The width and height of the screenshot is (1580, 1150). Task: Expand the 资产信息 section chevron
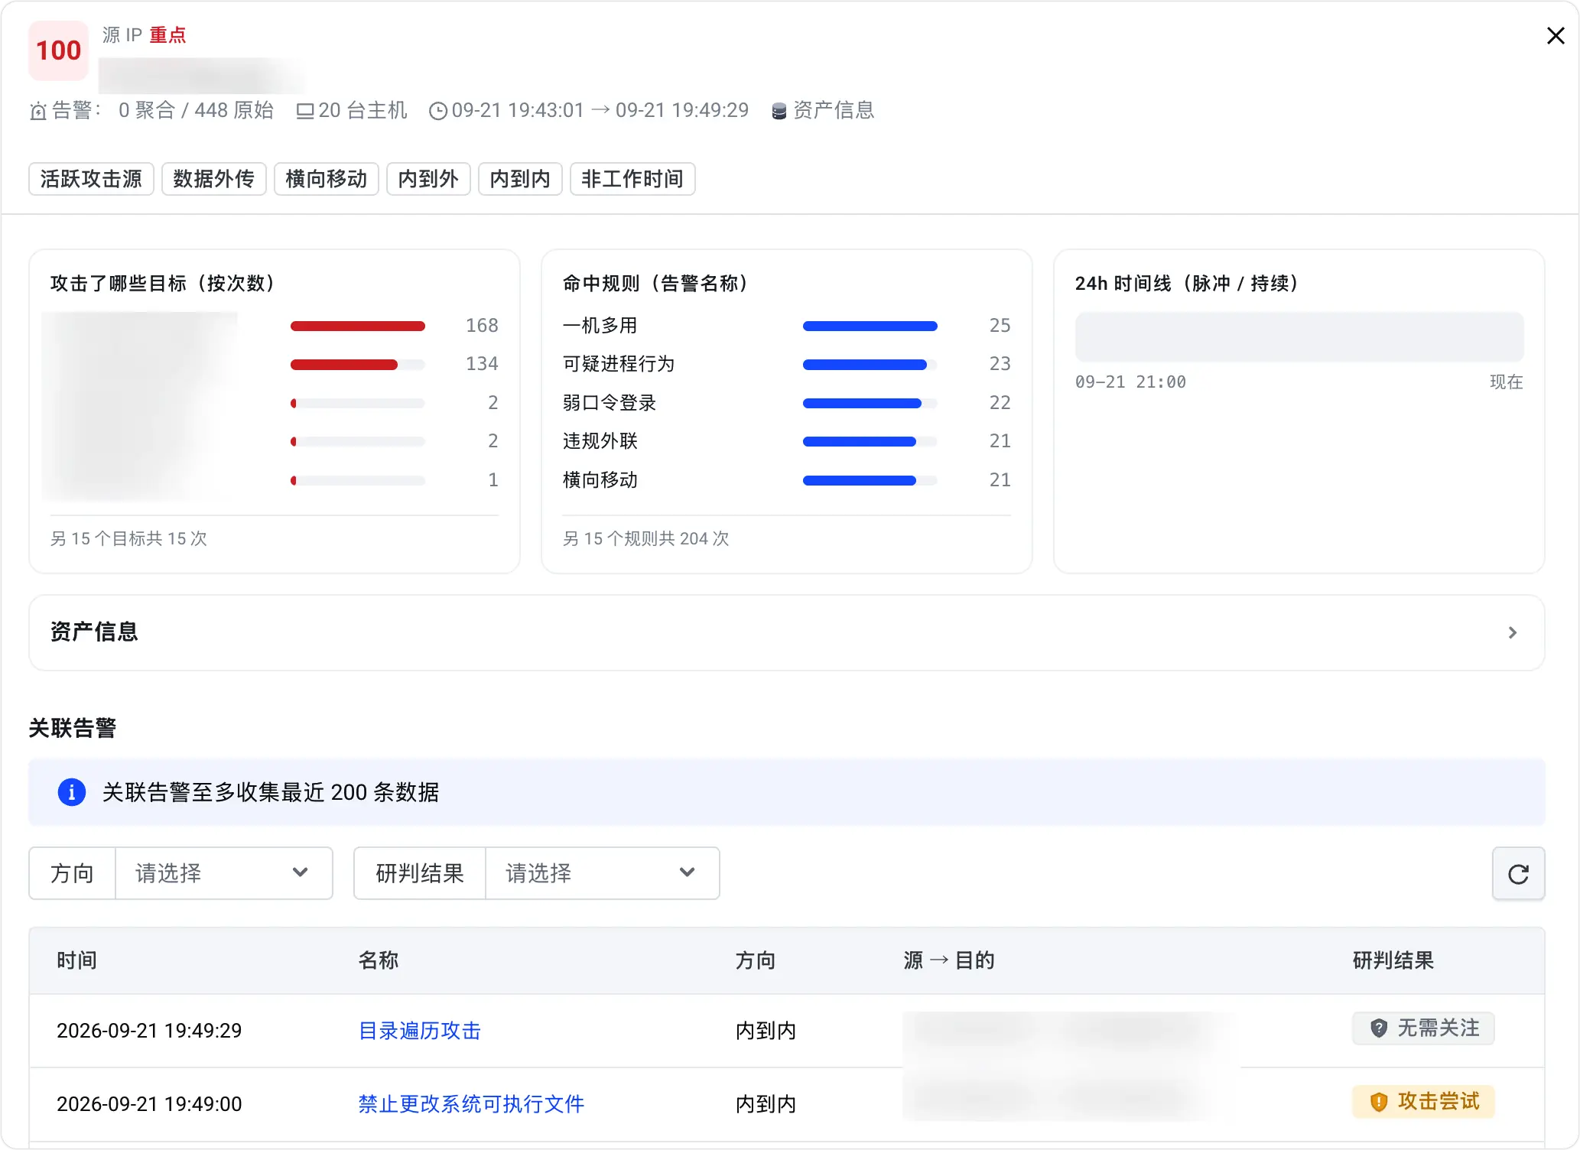(1512, 632)
